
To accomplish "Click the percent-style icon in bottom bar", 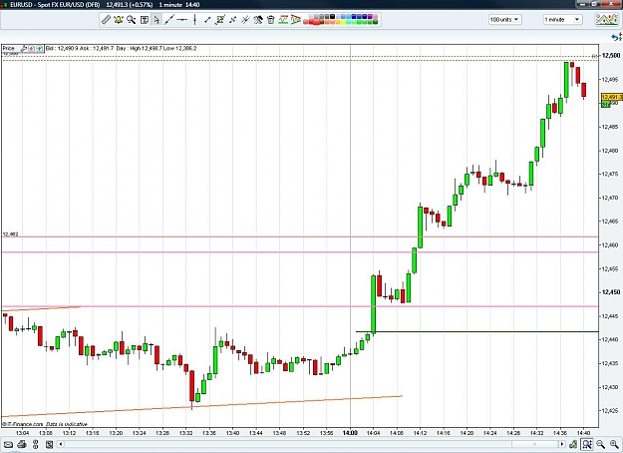I will 35,444.
